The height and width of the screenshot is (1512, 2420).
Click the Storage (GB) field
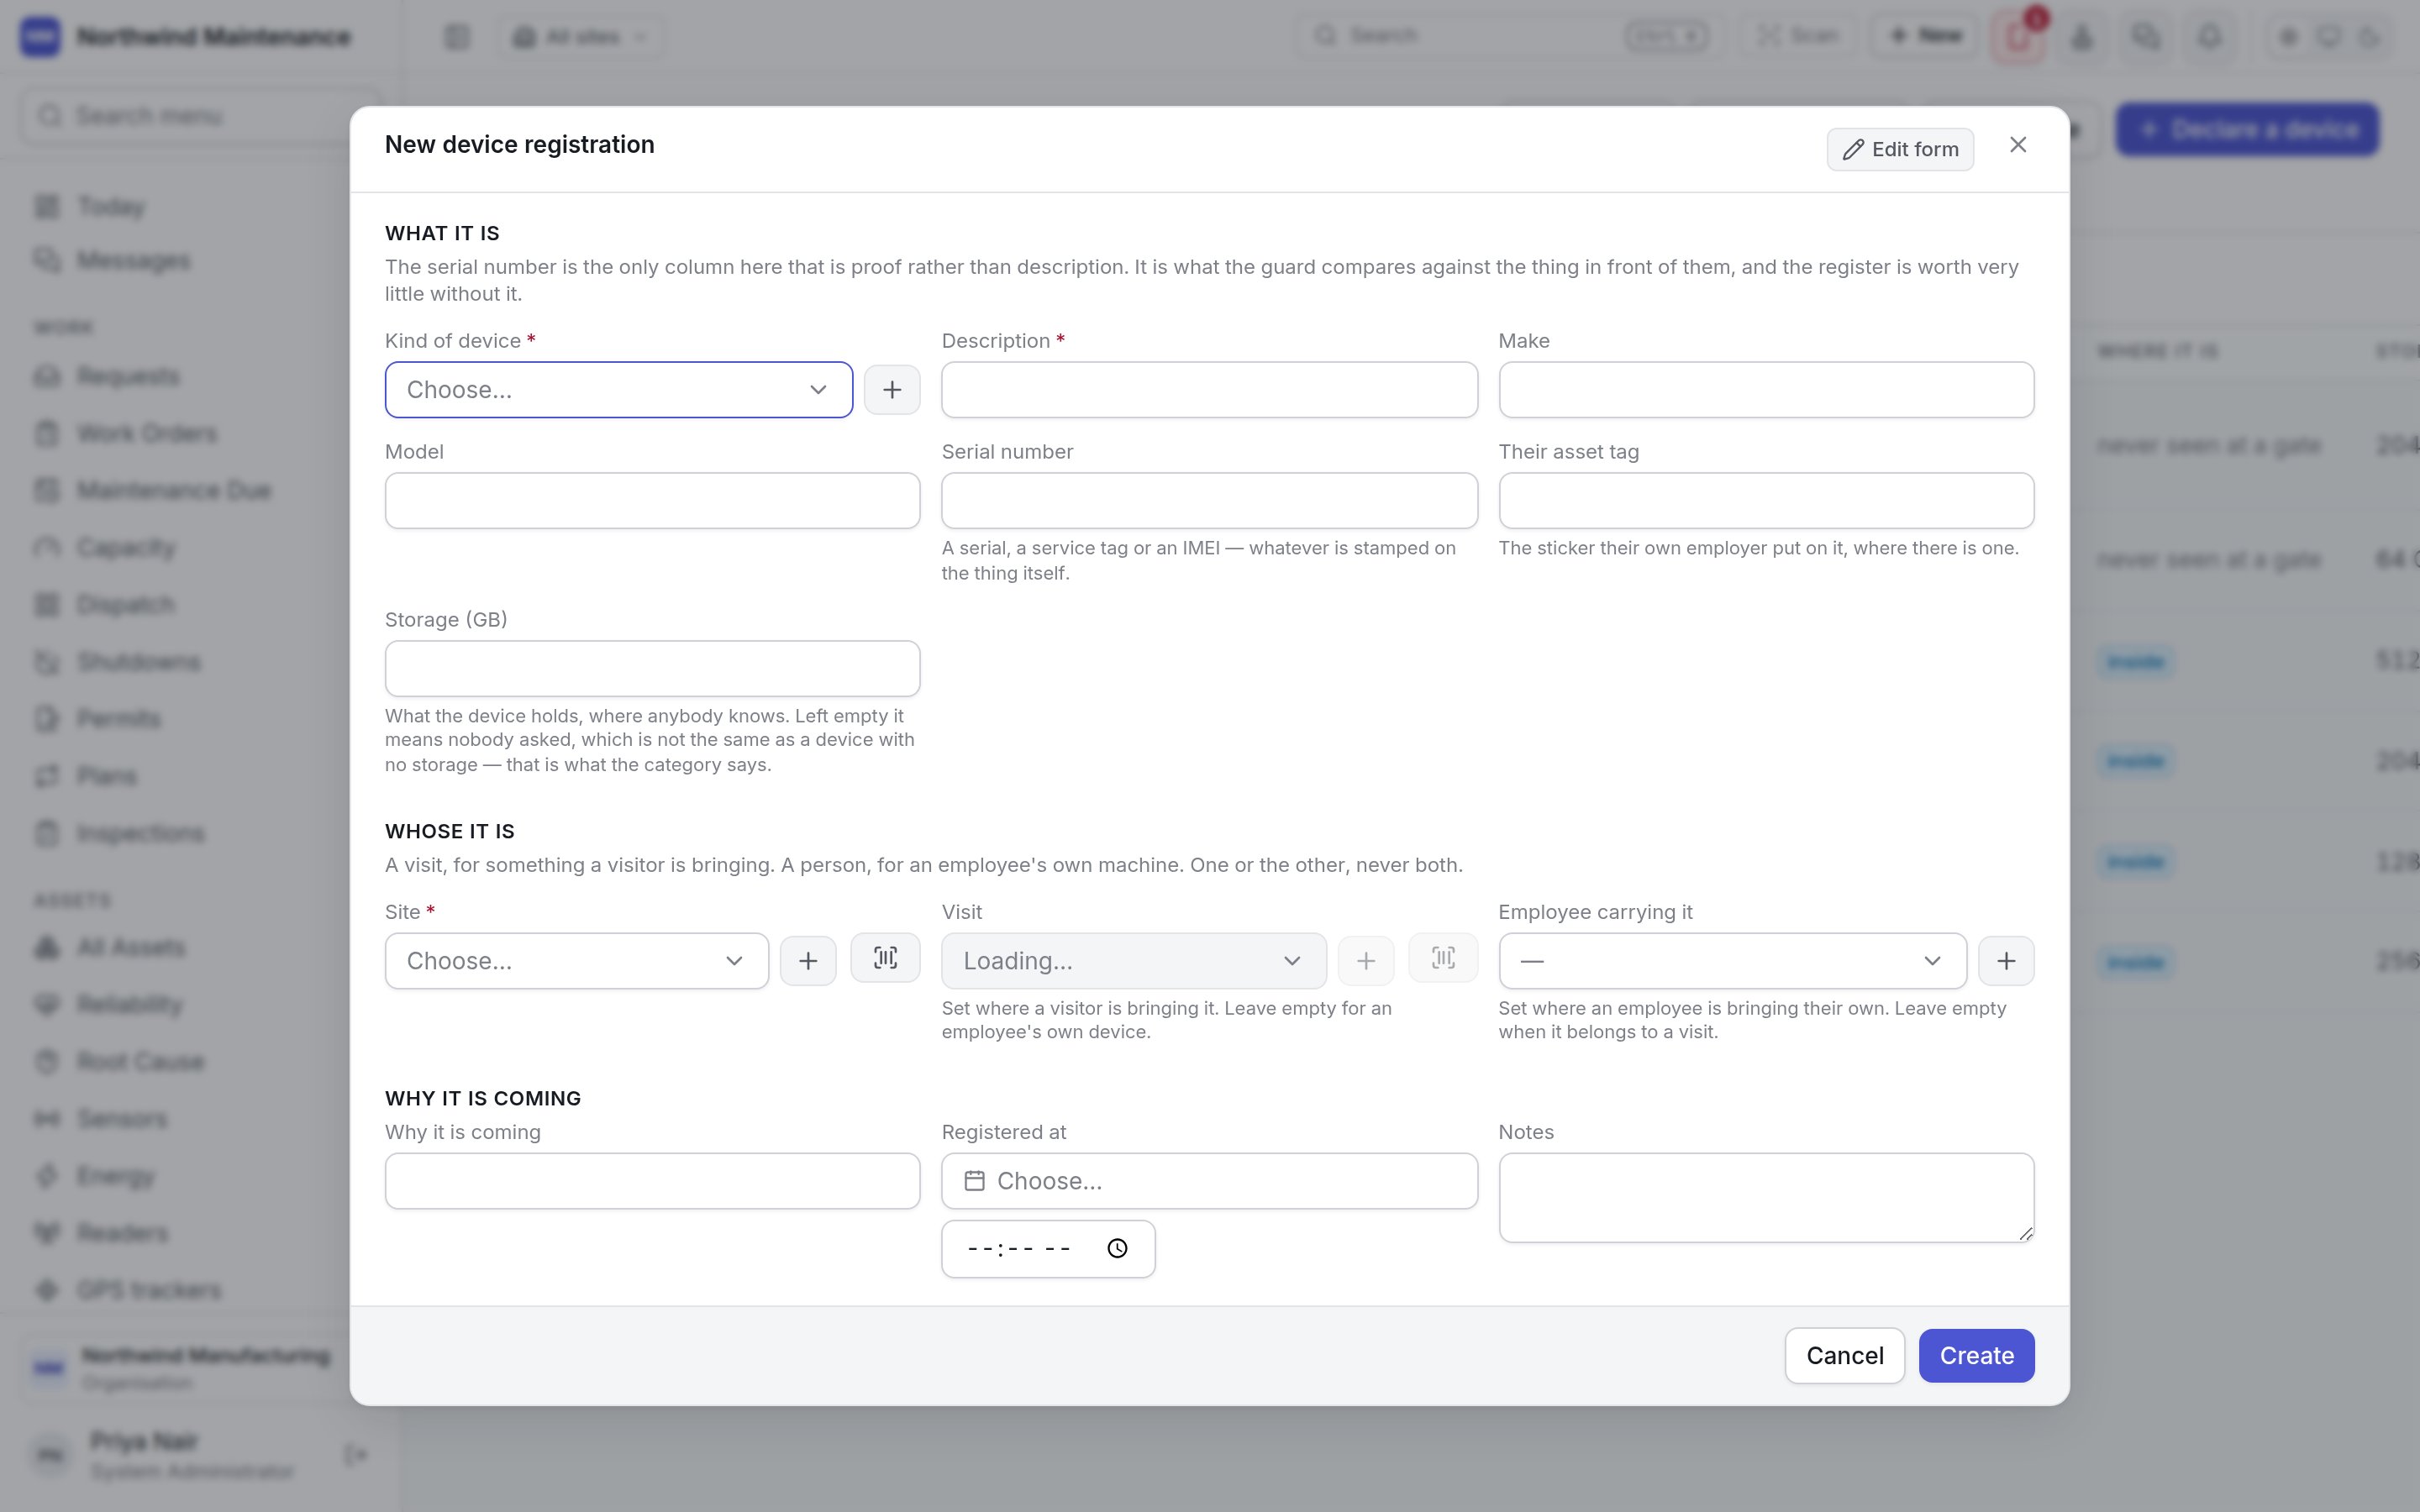[652, 669]
